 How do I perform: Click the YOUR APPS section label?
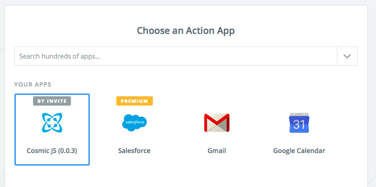point(33,85)
